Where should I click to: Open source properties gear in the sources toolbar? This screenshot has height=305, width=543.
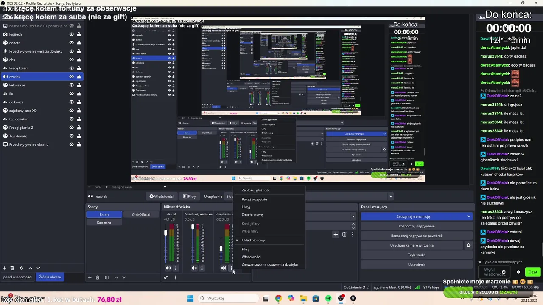click(x=21, y=268)
